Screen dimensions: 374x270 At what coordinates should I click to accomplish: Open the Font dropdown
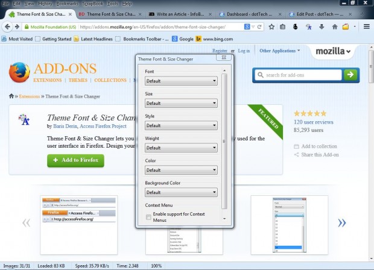tap(181, 81)
